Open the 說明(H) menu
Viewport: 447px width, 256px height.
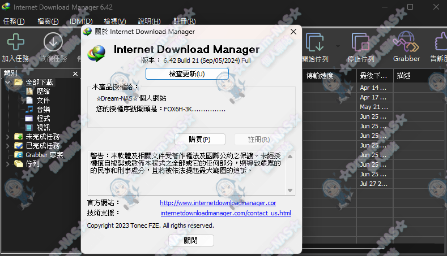pos(149,21)
